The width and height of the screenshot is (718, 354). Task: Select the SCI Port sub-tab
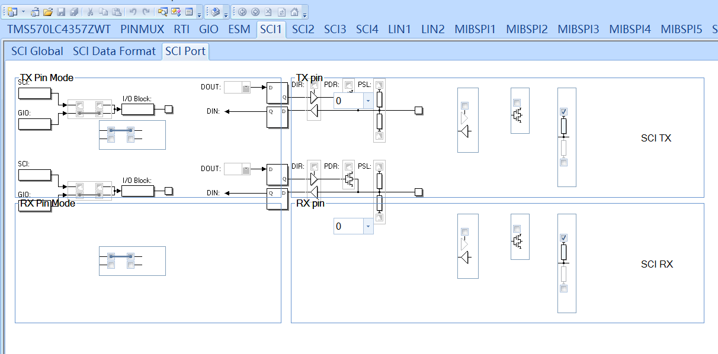185,52
